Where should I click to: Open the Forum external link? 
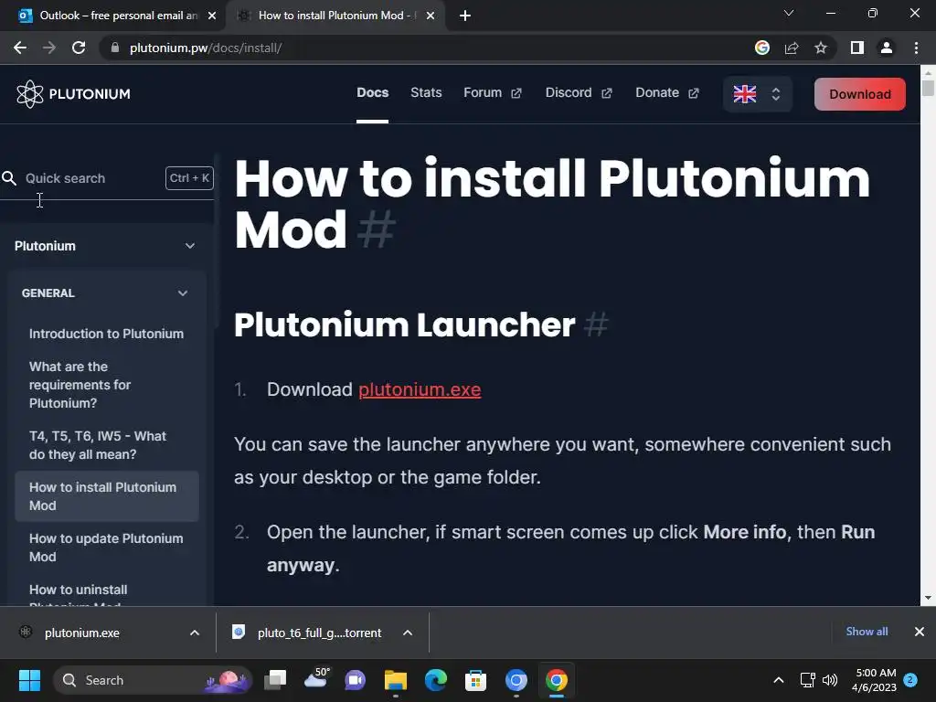[x=493, y=92]
